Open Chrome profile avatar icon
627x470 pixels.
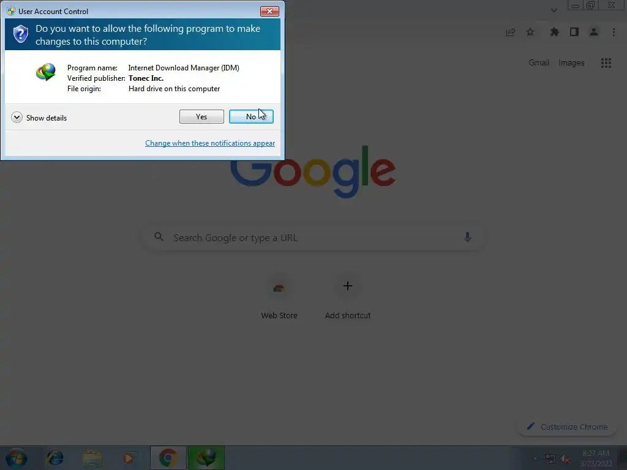coord(594,32)
